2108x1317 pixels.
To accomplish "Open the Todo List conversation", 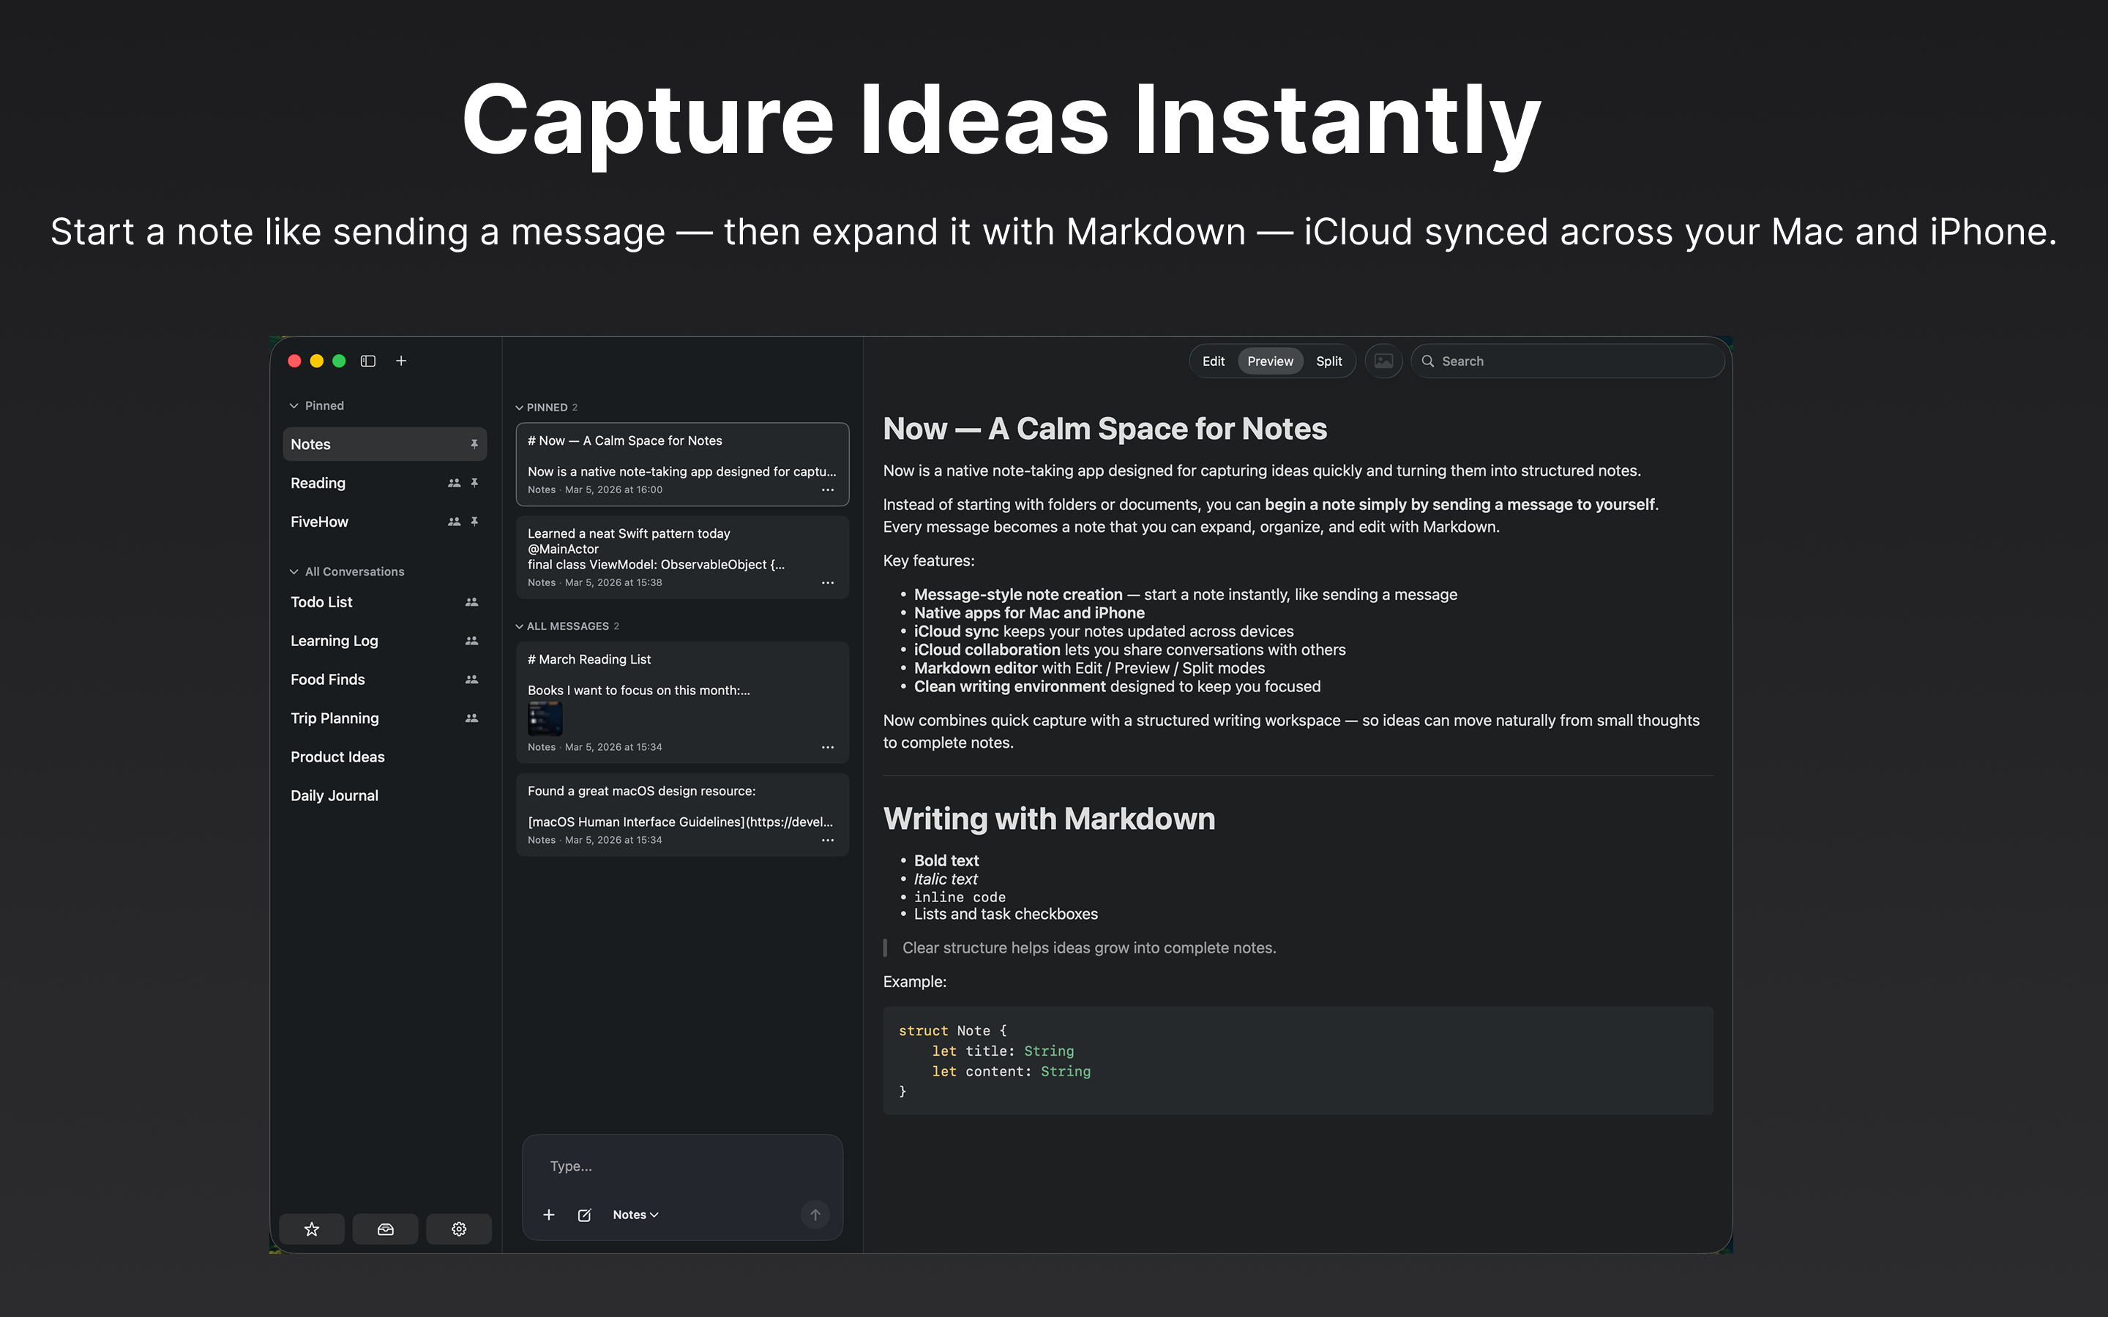I will [321, 602].
